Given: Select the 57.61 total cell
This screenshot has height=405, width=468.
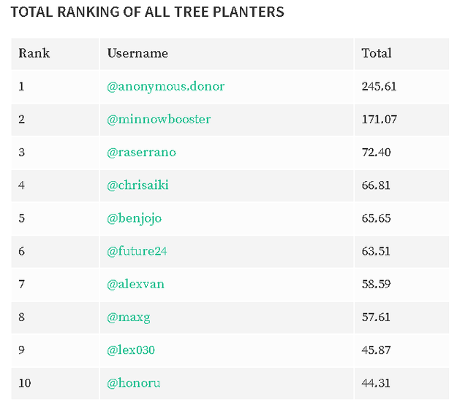Looking at the screenshot, I should click(376, 317).
